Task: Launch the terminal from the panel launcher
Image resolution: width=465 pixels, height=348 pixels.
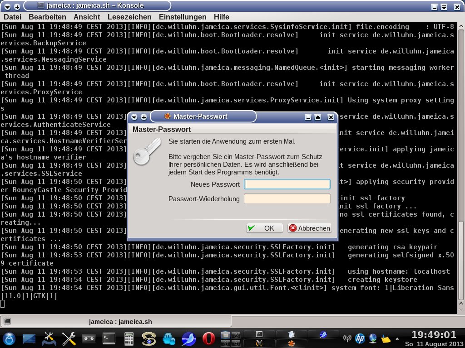Action: (x=109, y=338)
